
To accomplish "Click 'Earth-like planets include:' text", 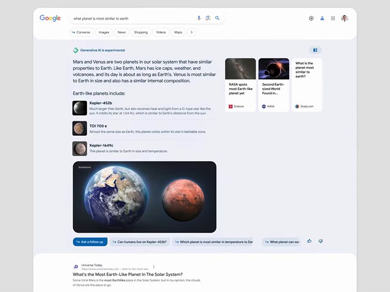I will click(x=99, y=93).
